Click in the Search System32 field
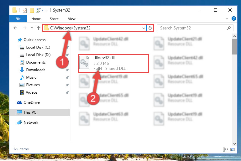The height and width of the screenshot is (161, 241). [x=193, y=28]
